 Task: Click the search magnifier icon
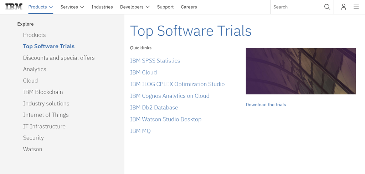tap(327, 7)
